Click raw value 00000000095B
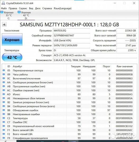Screen dimensions: 139x142 pyautogui.click(x=124, y=74)
